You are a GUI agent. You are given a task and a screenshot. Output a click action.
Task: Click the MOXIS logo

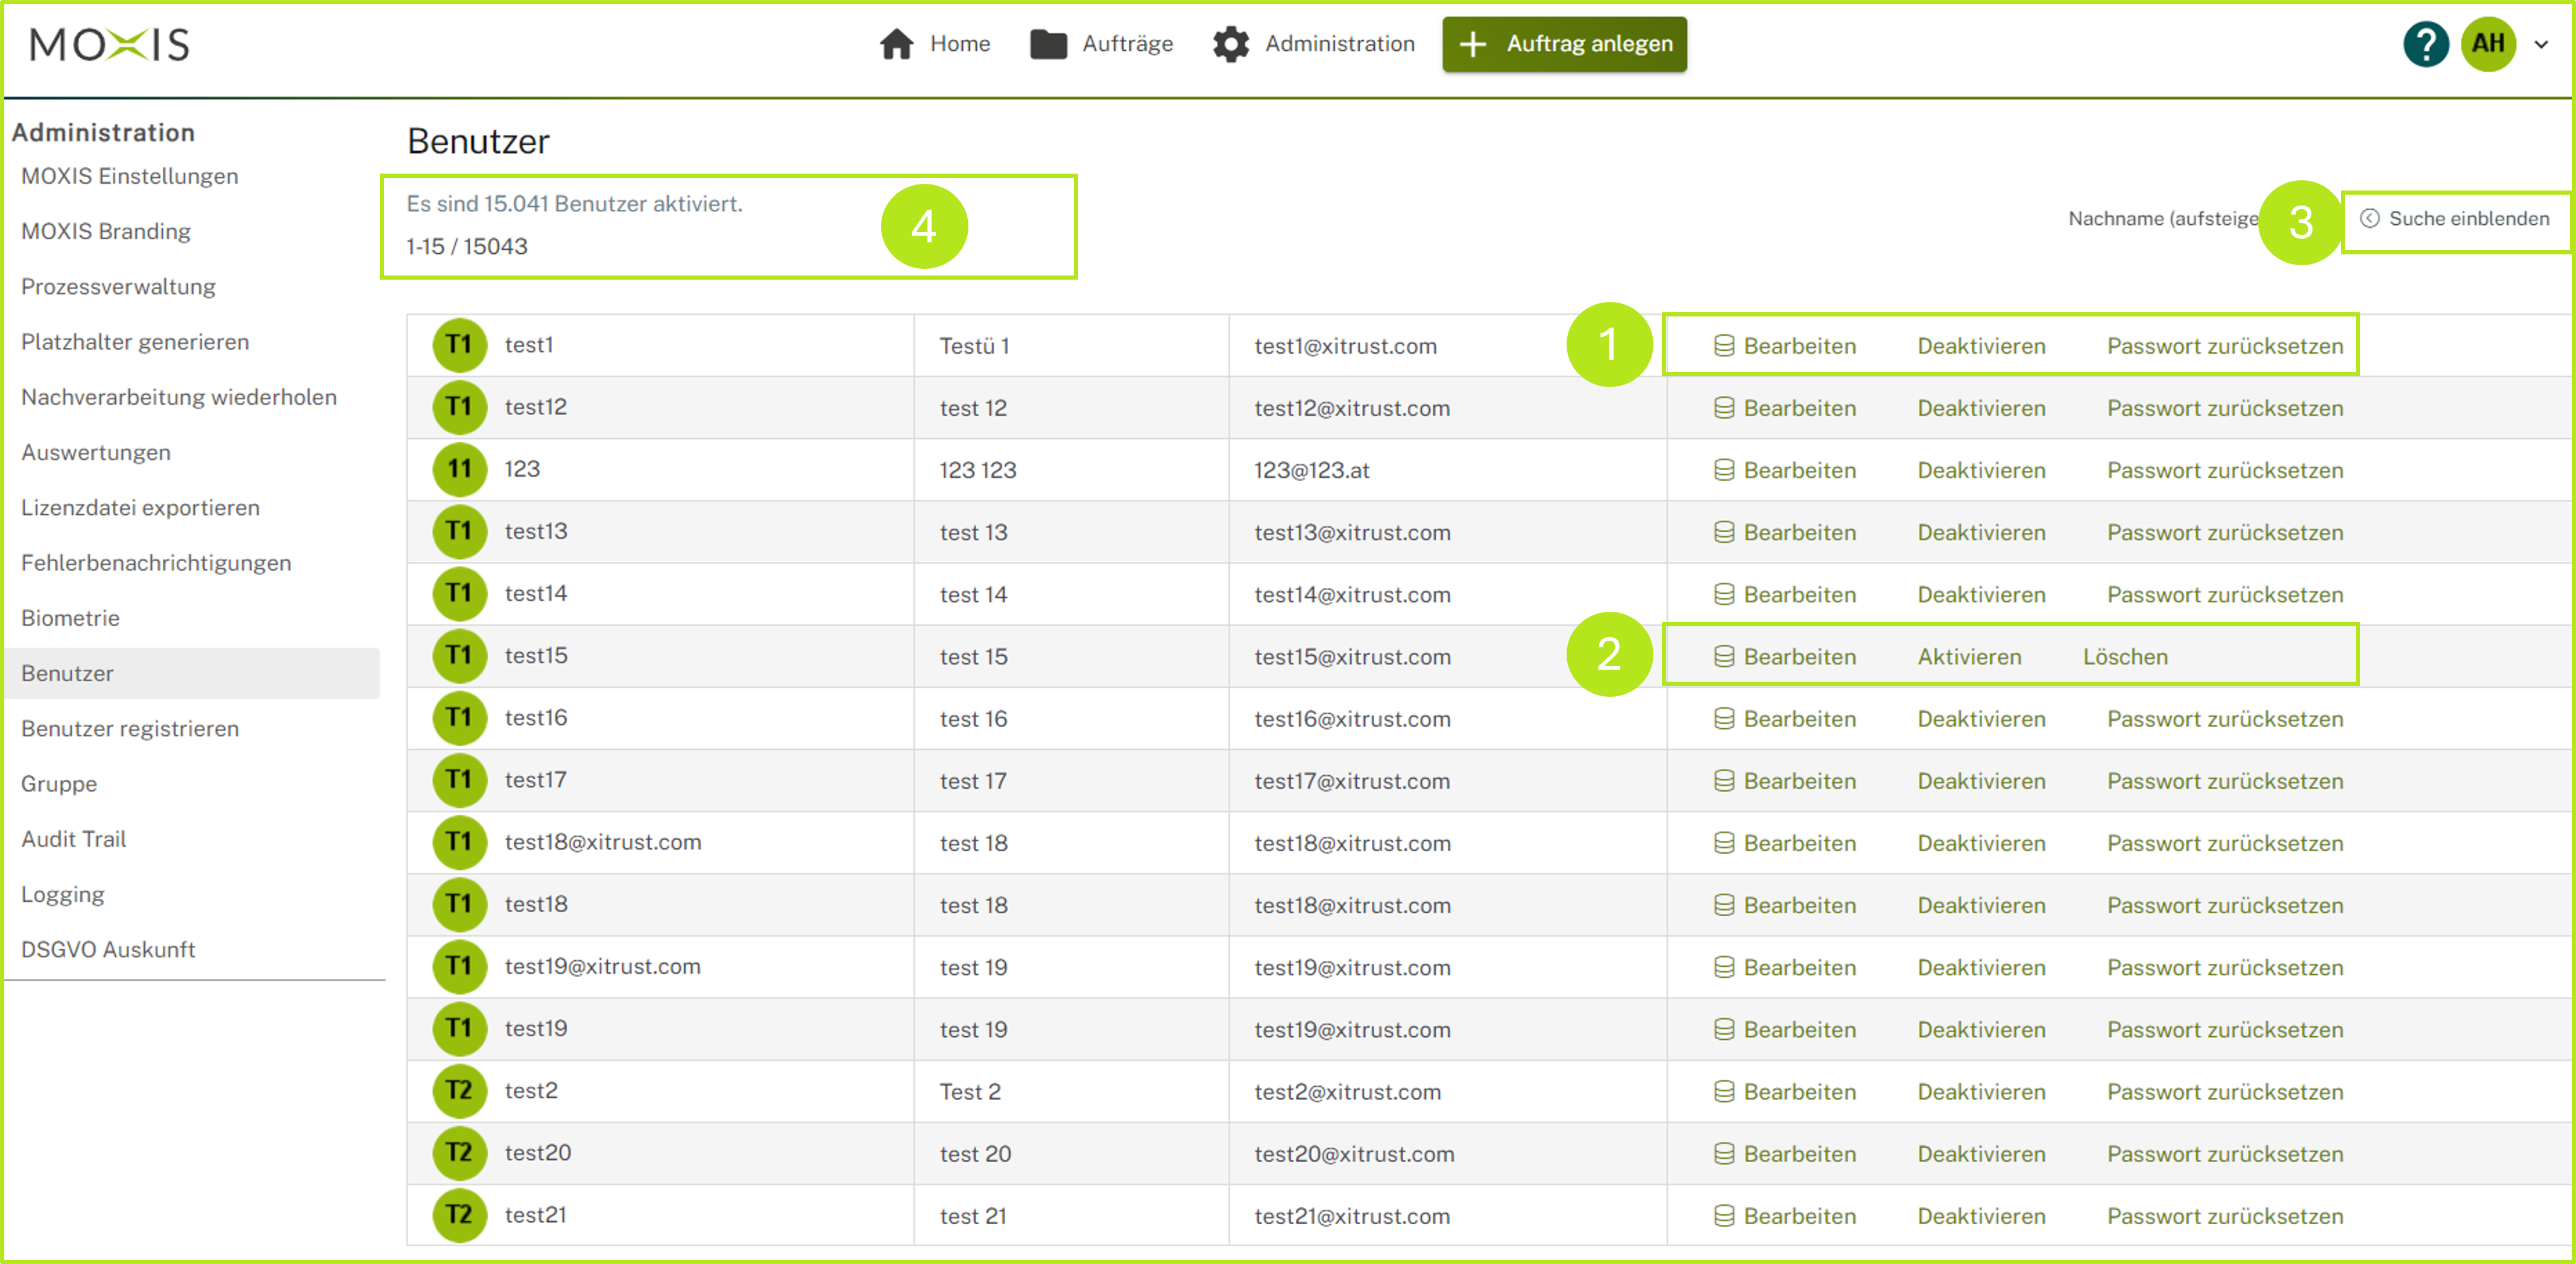(x=109, y=44)
